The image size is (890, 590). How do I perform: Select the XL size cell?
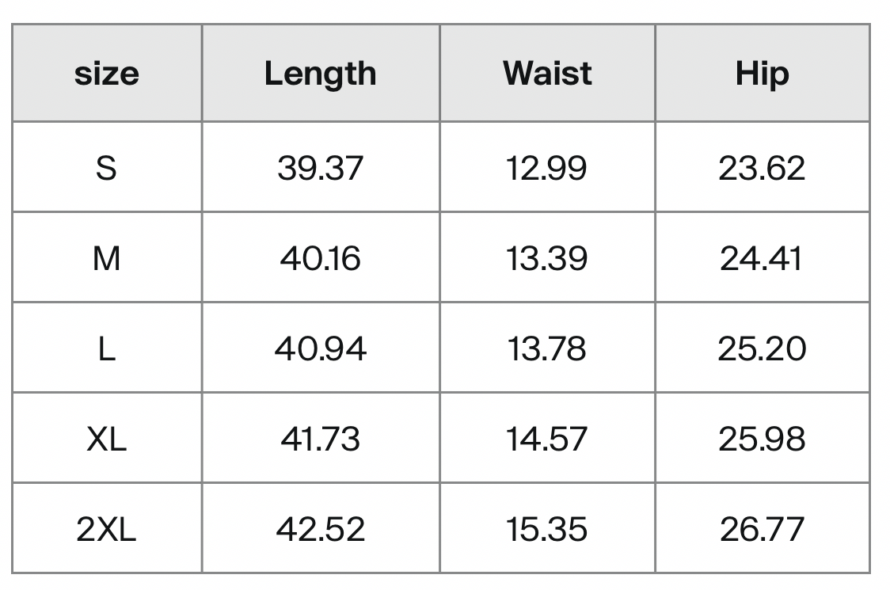click(x=107, y=439)
